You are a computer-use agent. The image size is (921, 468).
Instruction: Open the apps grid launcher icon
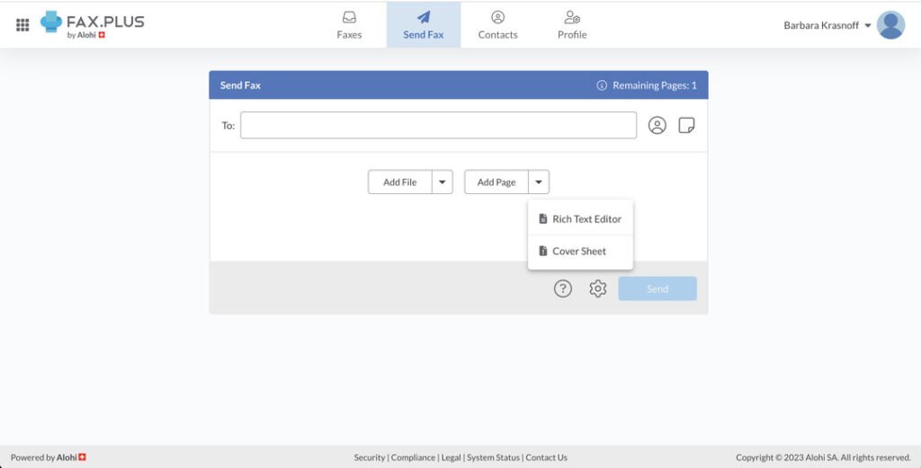tap(22, 25)
